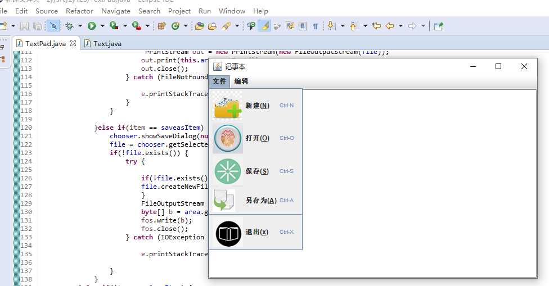Open the Navigate menu
549x286 pixels.
click(x=116, y=11)
